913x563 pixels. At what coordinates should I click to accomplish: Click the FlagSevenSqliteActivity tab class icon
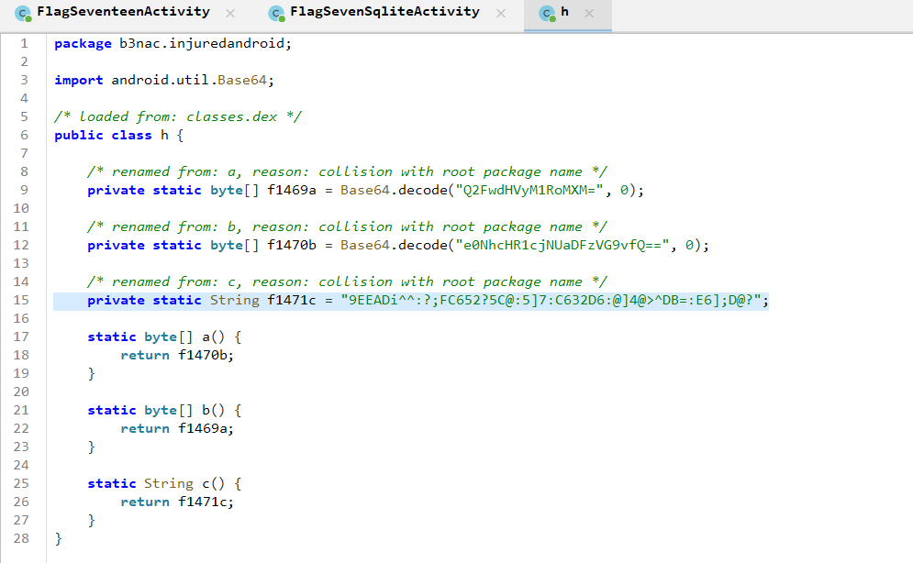(275, 13)
